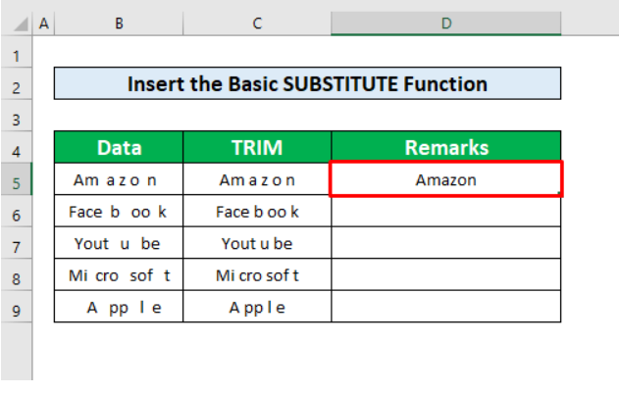Viewport: 620px width, 394px height.
Task: Click the select-all corner triangle
Action: pos(22,23)
